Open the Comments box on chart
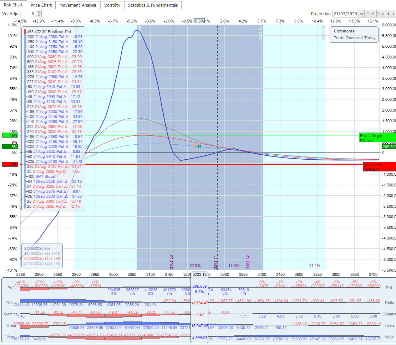The height and width of the screenshot is (345, 396). click(x=353, y=35)
